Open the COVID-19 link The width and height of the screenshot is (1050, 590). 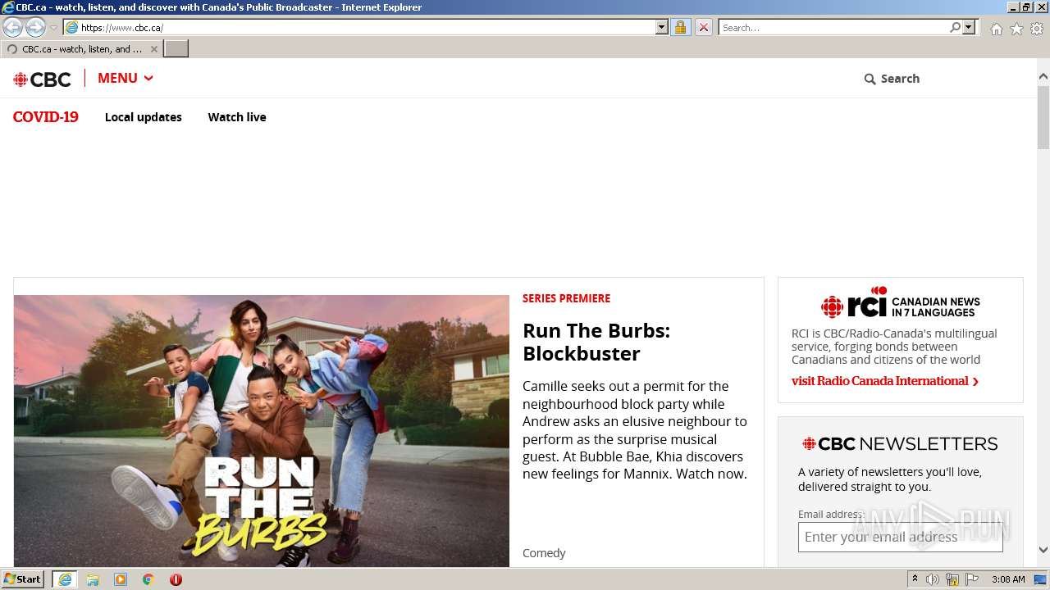46,116
